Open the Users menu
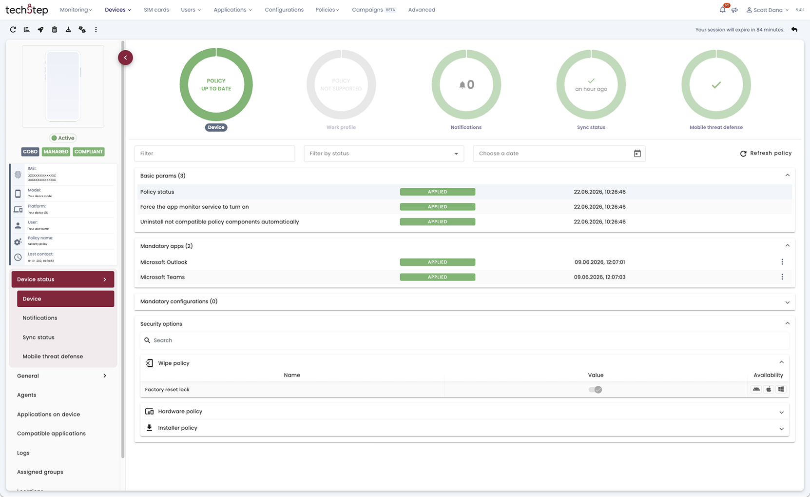This screenshot has height=497, width=810. (x=191, y=10)
